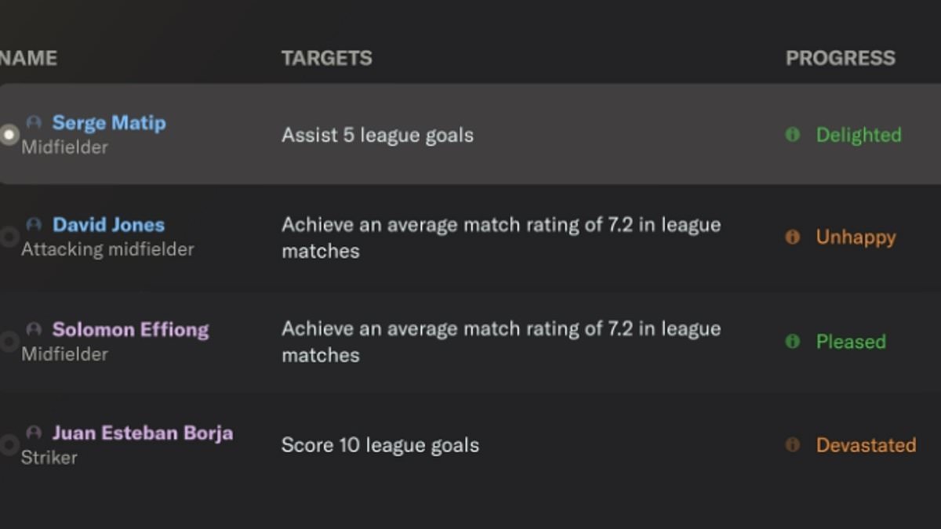
Task: Open Serge Matip player profile link
Action: coord(109,123)
